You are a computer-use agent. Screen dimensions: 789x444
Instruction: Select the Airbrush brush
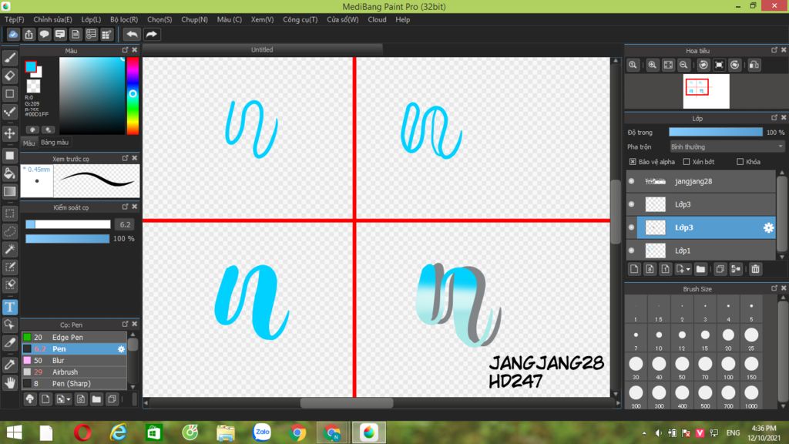(73, 372)
